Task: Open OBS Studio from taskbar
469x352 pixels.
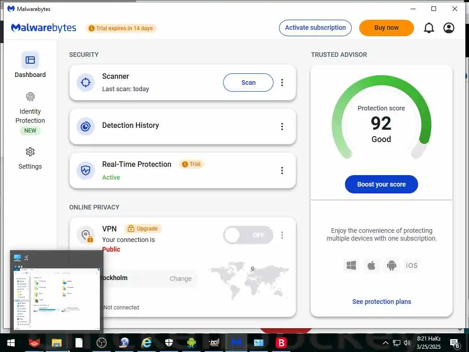Action: 101,343
